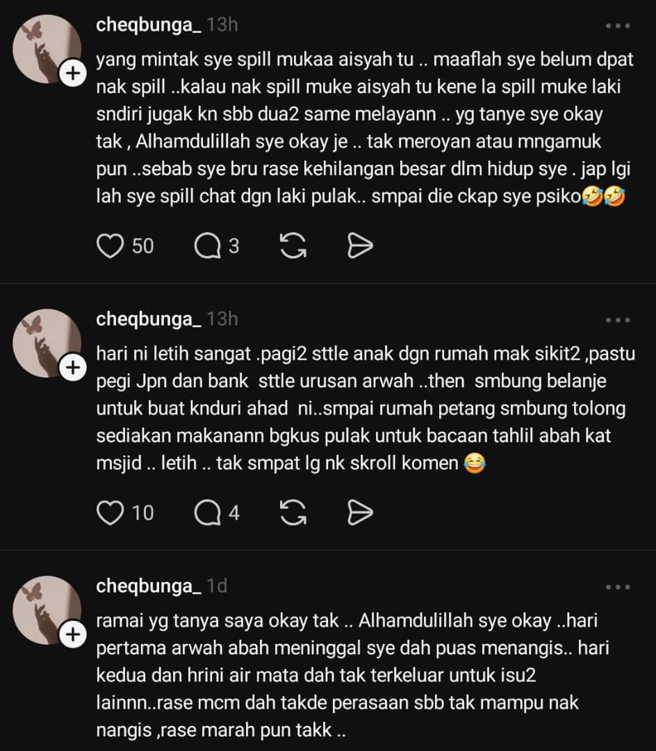The width and height of the screenshot is (656, 751).
Task: Tap the follow plus badge on third avatar
Action: click(x=73, y=634)
